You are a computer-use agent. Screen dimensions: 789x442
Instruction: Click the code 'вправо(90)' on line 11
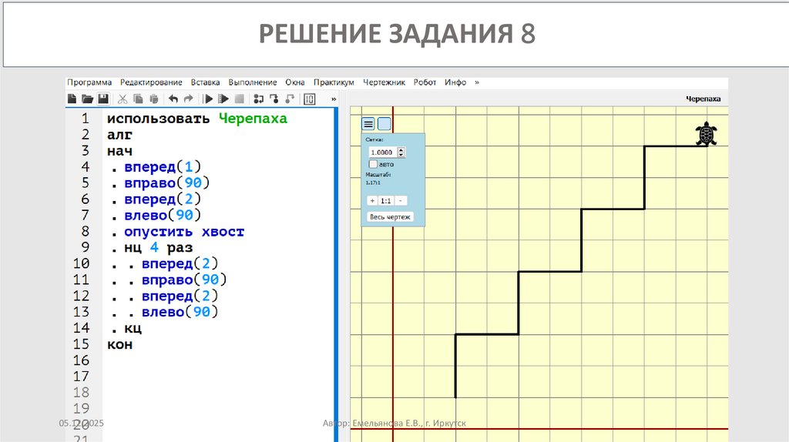point(184,280)
